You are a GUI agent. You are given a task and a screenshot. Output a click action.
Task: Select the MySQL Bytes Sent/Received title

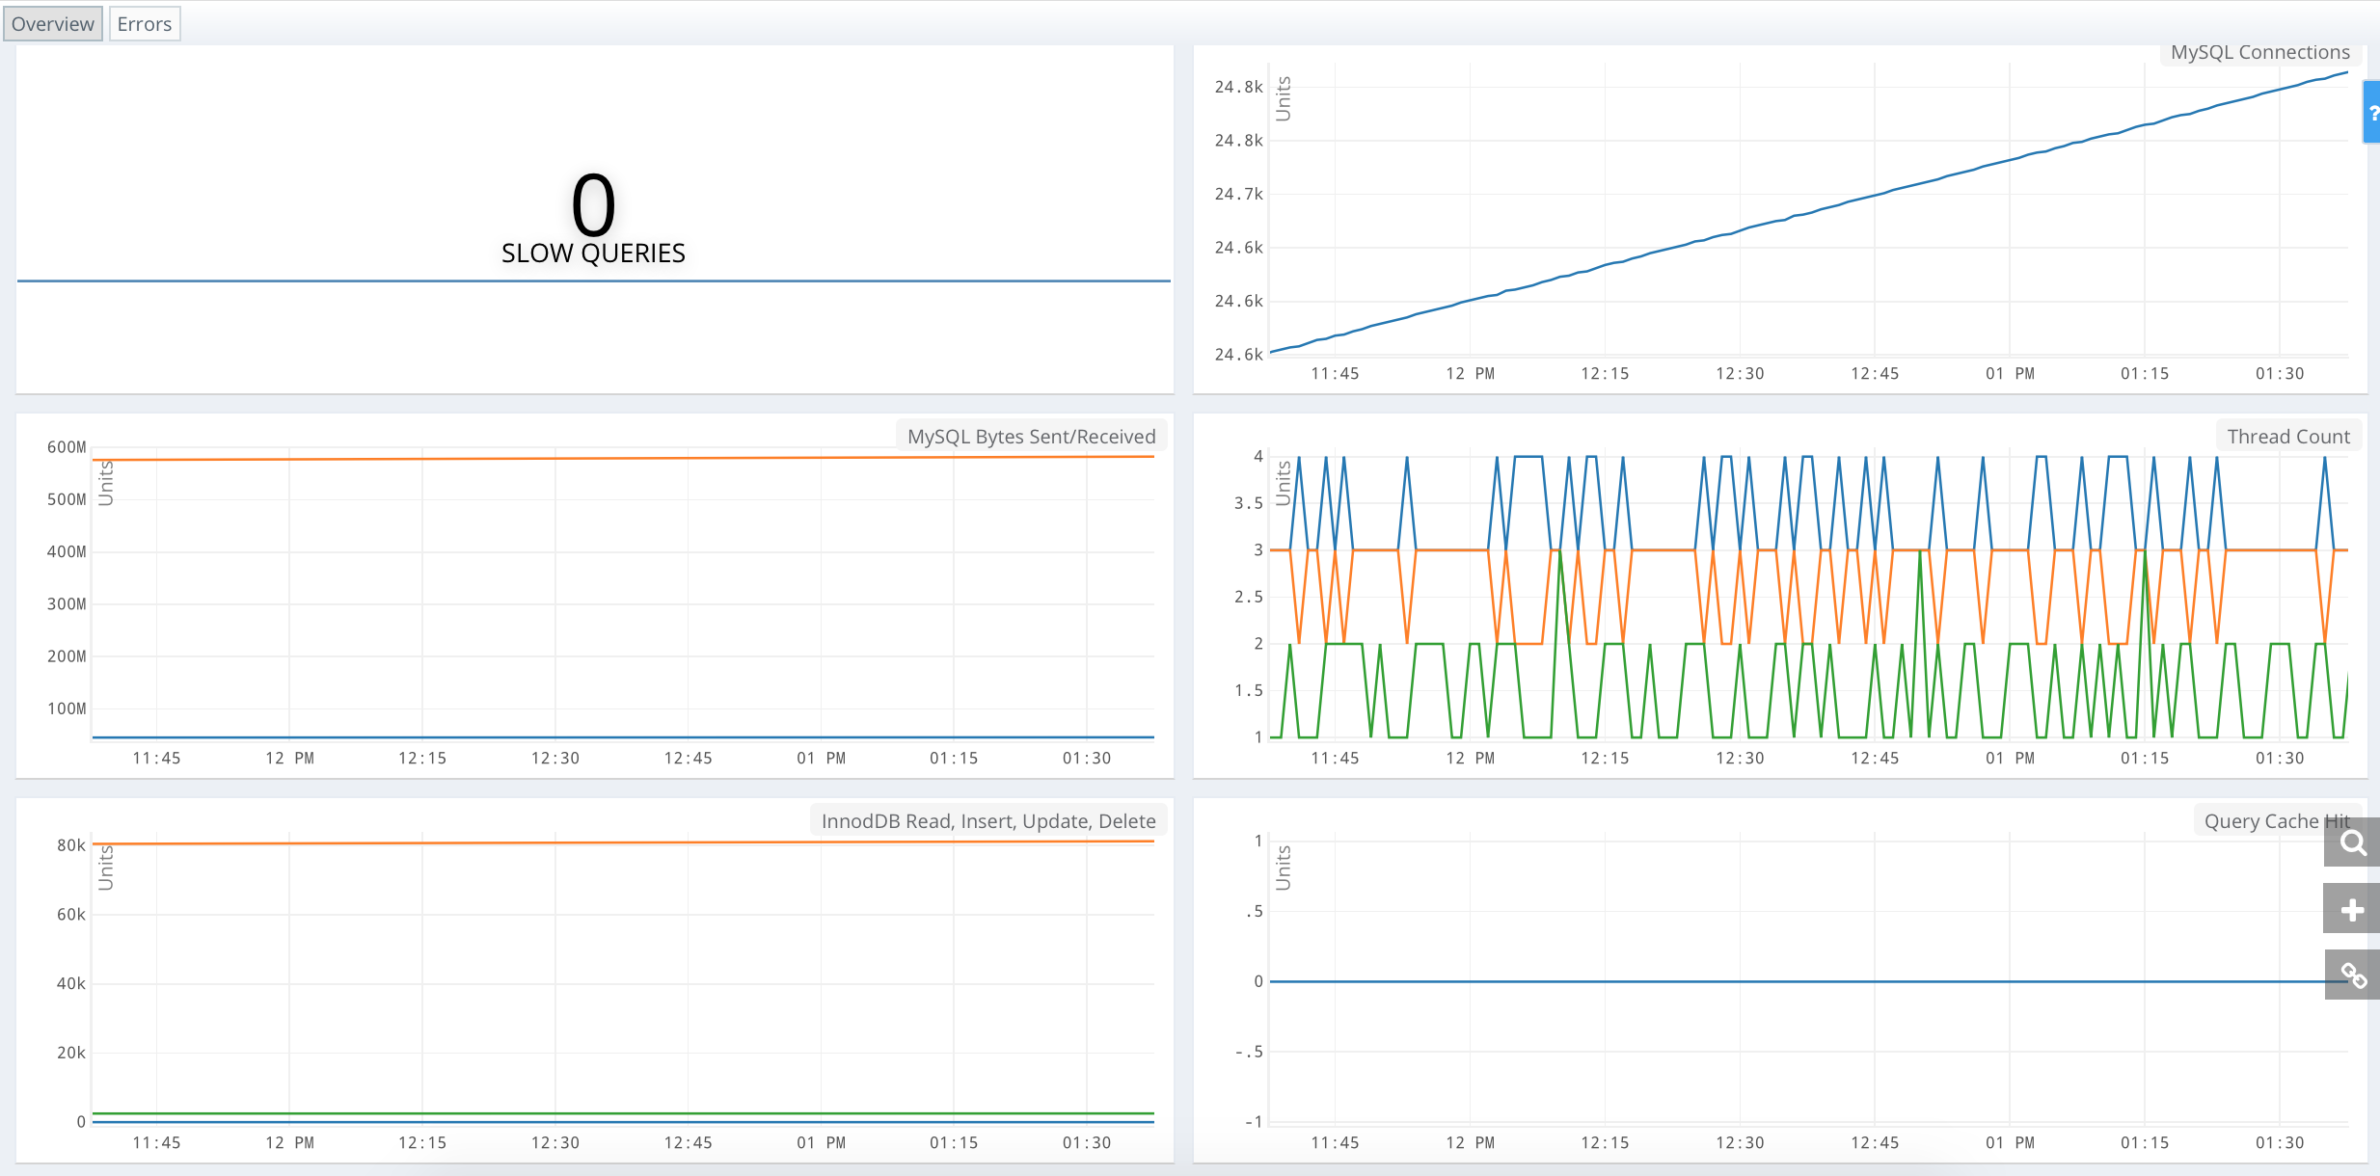1031,437
